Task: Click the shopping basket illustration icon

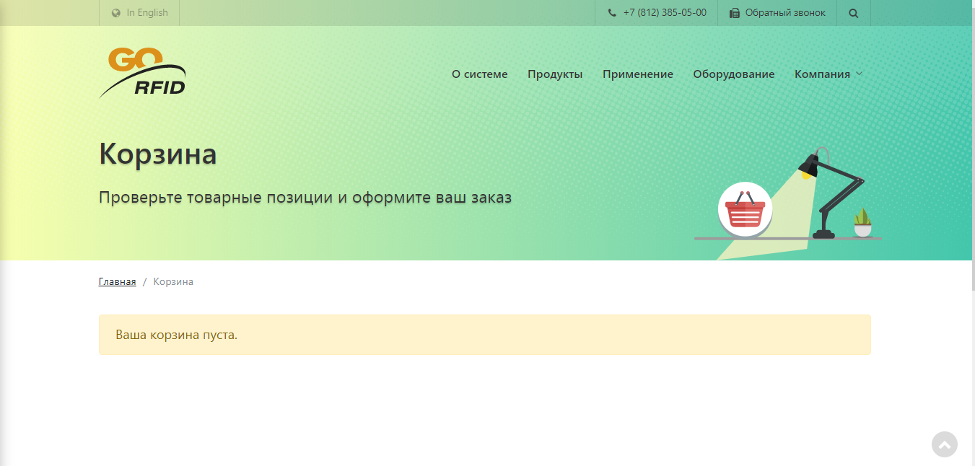Action: 745,210
